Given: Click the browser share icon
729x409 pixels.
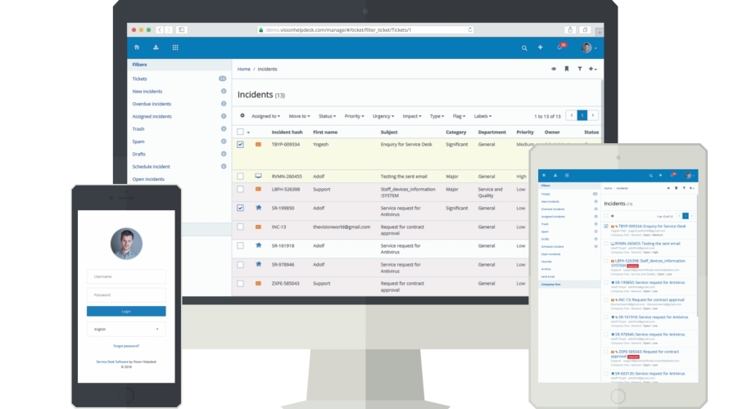Looking at the screenshot, I should click(570, 29).
